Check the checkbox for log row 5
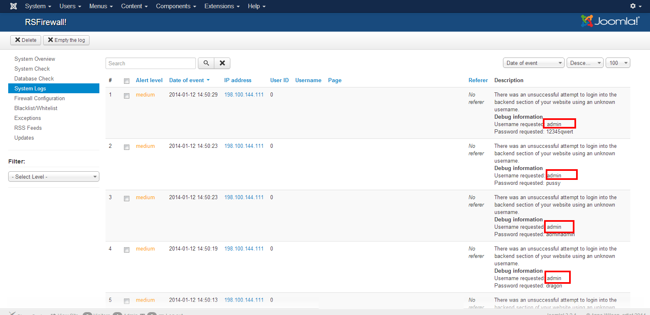Image resolution: width=650 pixels, height=315 pixels. 126,301
